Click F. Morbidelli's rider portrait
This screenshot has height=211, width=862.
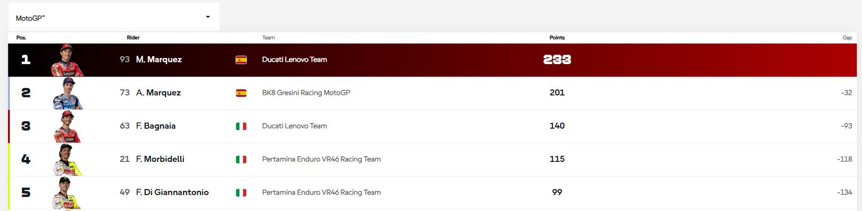(68, 160)
